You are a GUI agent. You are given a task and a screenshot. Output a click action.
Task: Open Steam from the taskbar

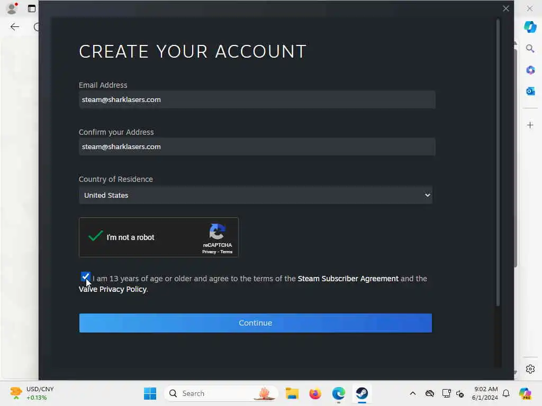[x=362, y=393]
